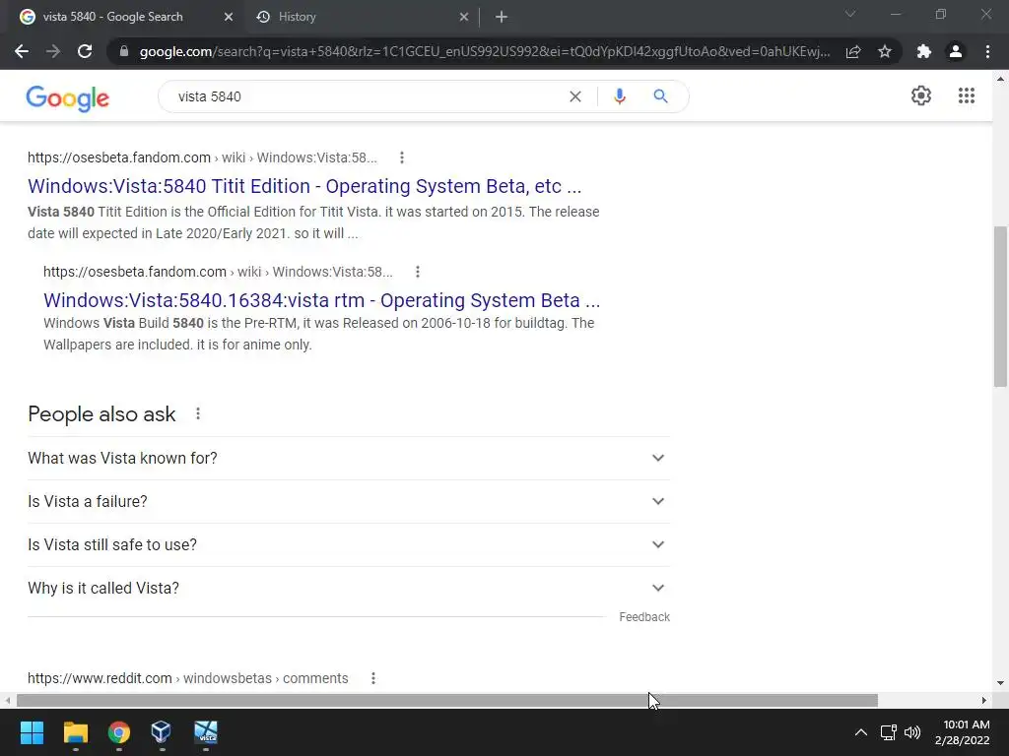The height and width of the screenshot is (756, 1009).
Task: Expand 'What was Vista known for?'
Action: [x=349, y=459]
